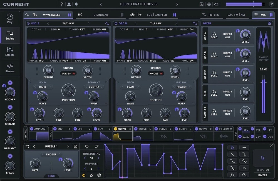Redo the curve edit
278x181 pixels.
pyautogui.click(x=97, y=146)
